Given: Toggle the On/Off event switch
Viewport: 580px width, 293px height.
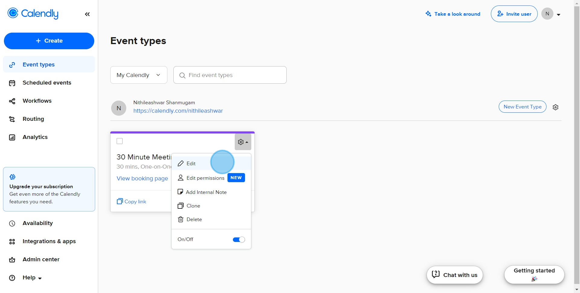Looking at the screenshot, I should pos(239,240).
